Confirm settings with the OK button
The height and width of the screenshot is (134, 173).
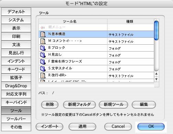point(151,126)
